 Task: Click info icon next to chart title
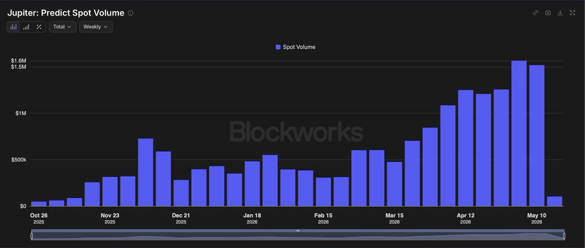coord(130,13)
